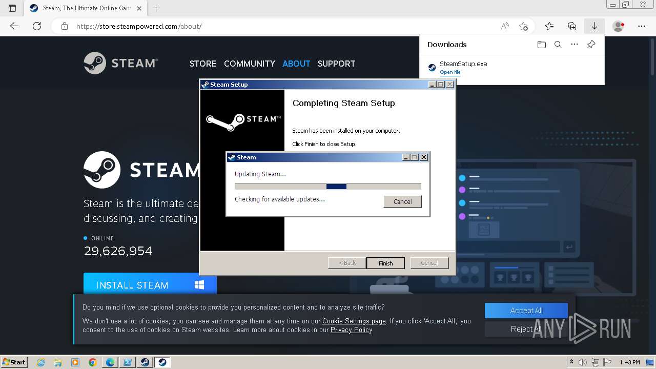Open Edge tab actions menu icon
The width and height of the screenshot is (656, 369).
coord(12,8)
